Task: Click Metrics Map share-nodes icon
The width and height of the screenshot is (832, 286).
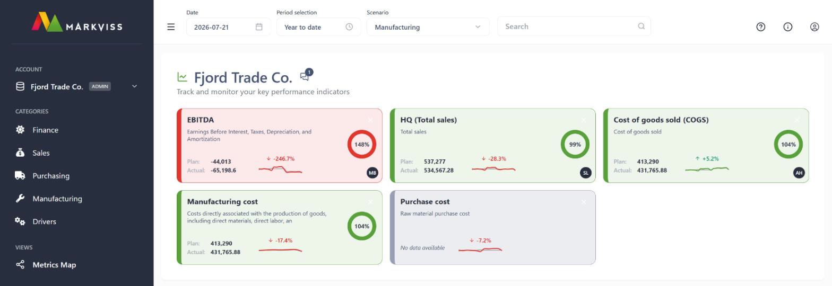Action: (20, 264)
